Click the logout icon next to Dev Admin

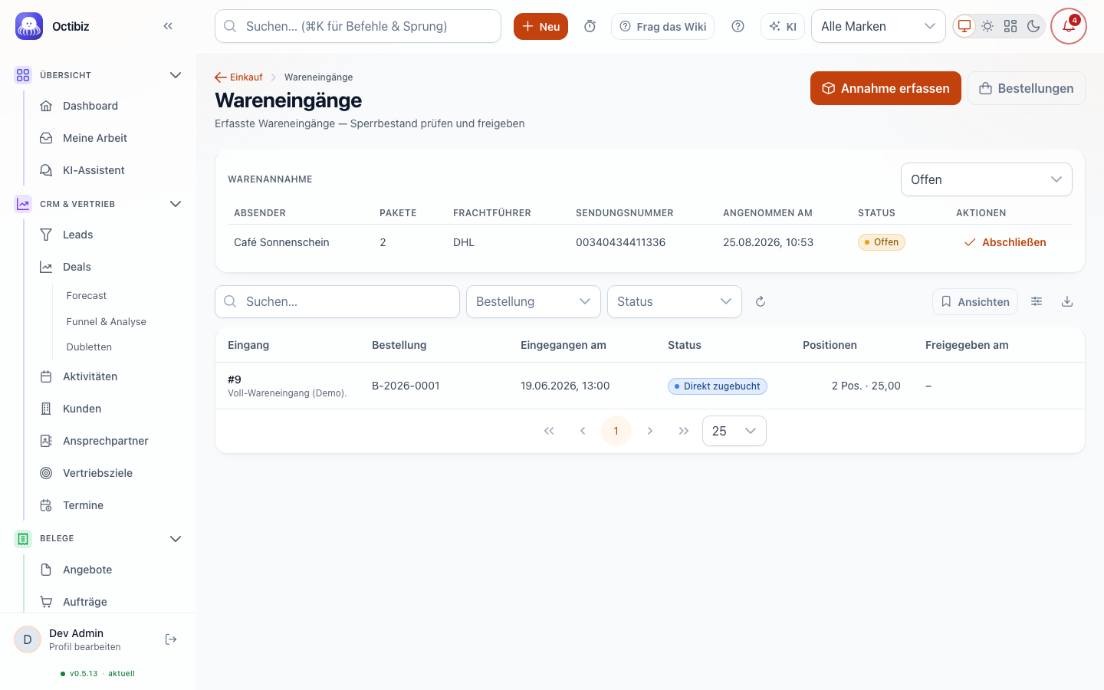tap(171, 639)
